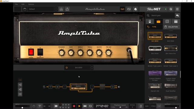Open the recorder tape icon in the header
Screen dimensions: 194x109
pos(122,9)
